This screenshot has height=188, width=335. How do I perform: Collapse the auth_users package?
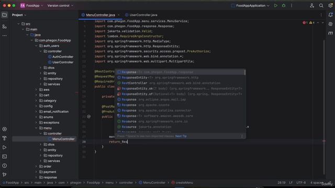[x=36, y=46]
